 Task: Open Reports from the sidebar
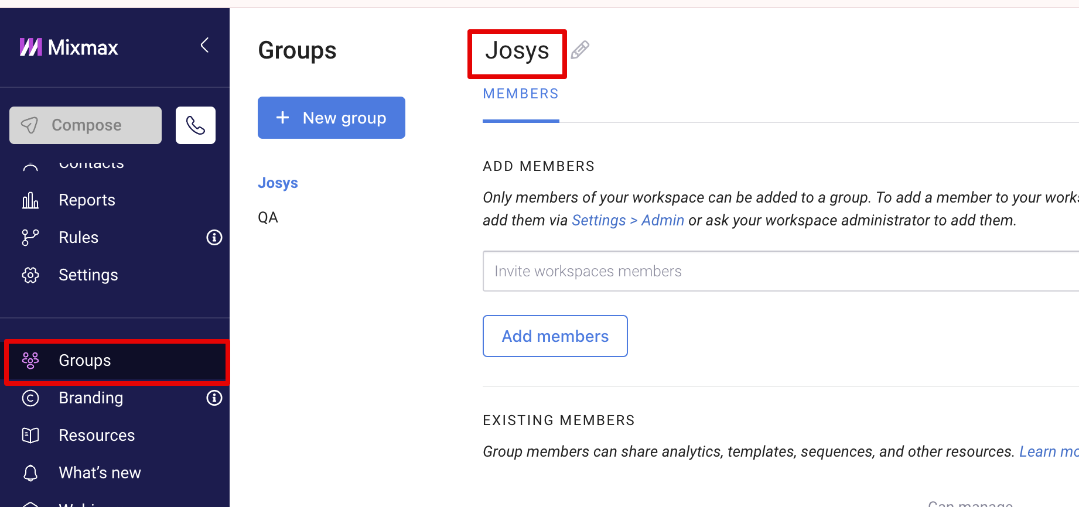click(x=87, y=200)
